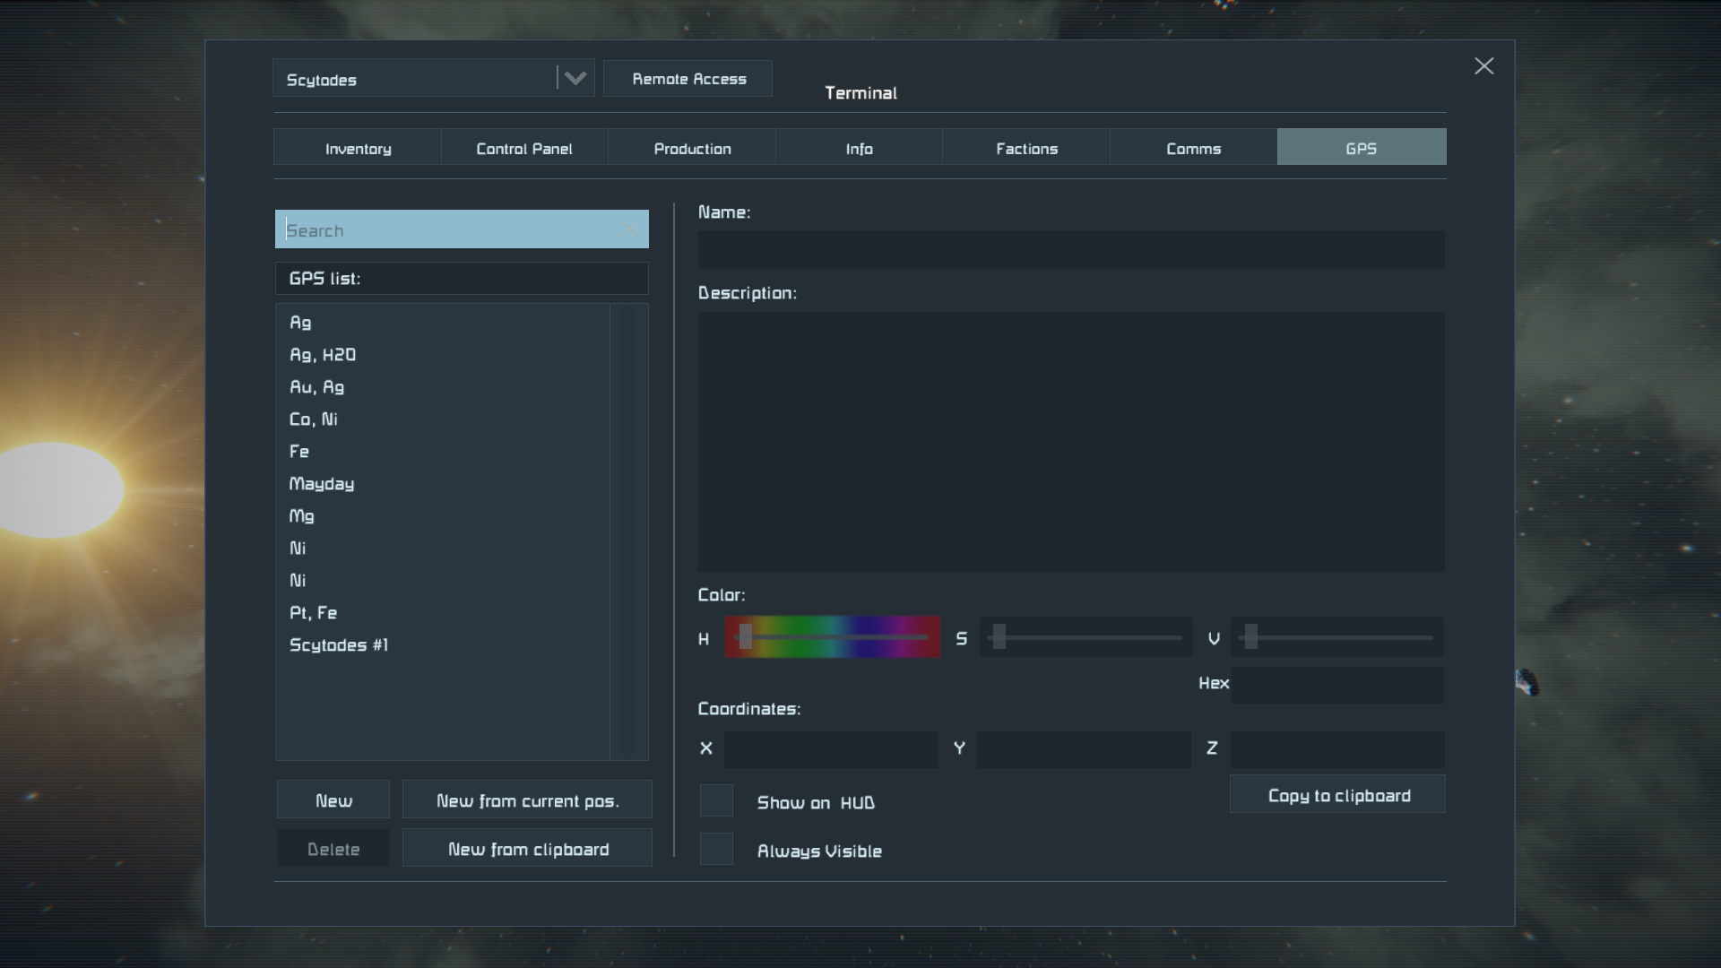Click Copy to clipboard button
The image size is (1721, 968).
coord(1338,795)
